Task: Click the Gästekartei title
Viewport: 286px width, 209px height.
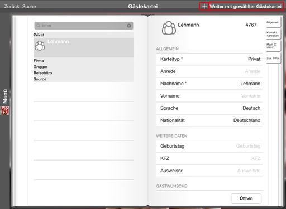Action: (x=143, y=7)
